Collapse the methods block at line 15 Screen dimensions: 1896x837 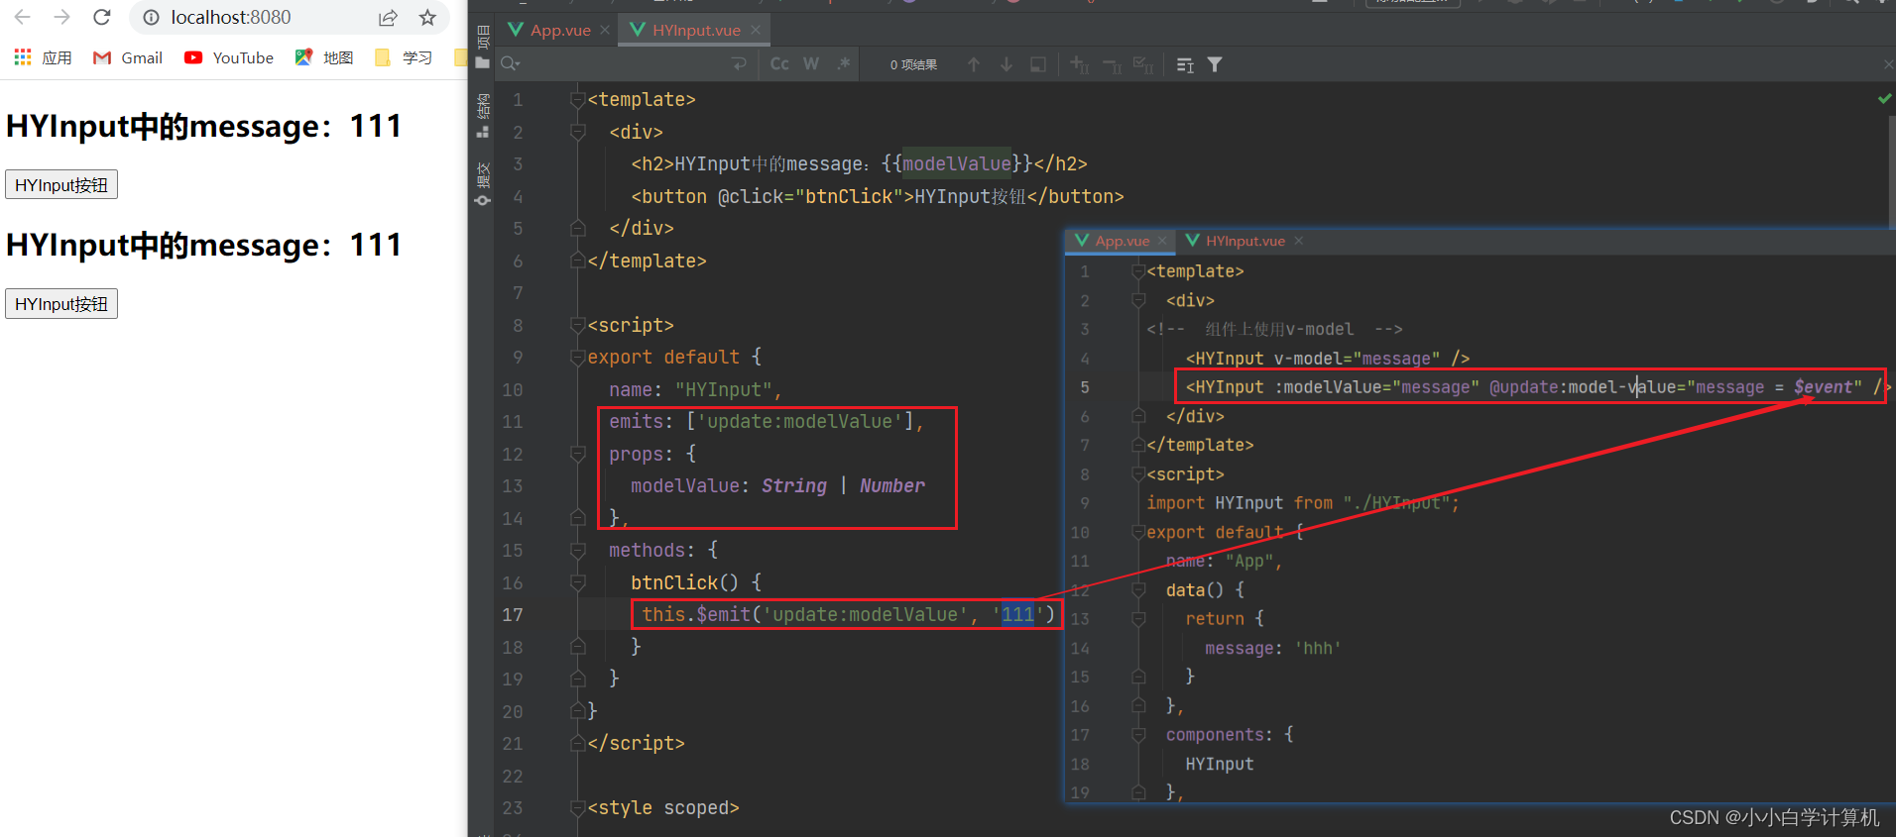pyautogui.click(x=577, y=550)
